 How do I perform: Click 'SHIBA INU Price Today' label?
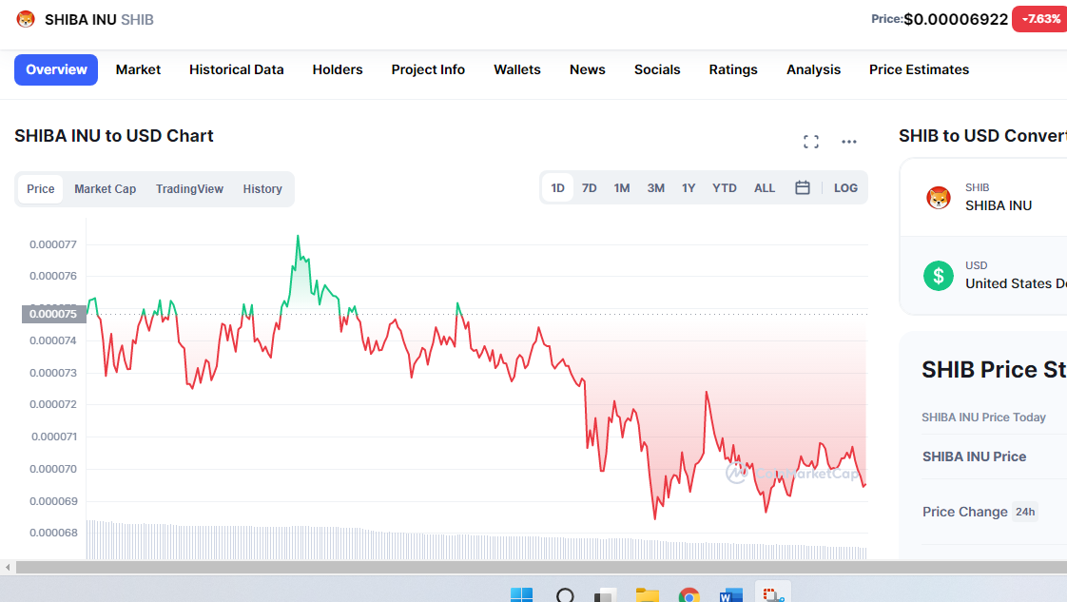click(x=983, y=417)
